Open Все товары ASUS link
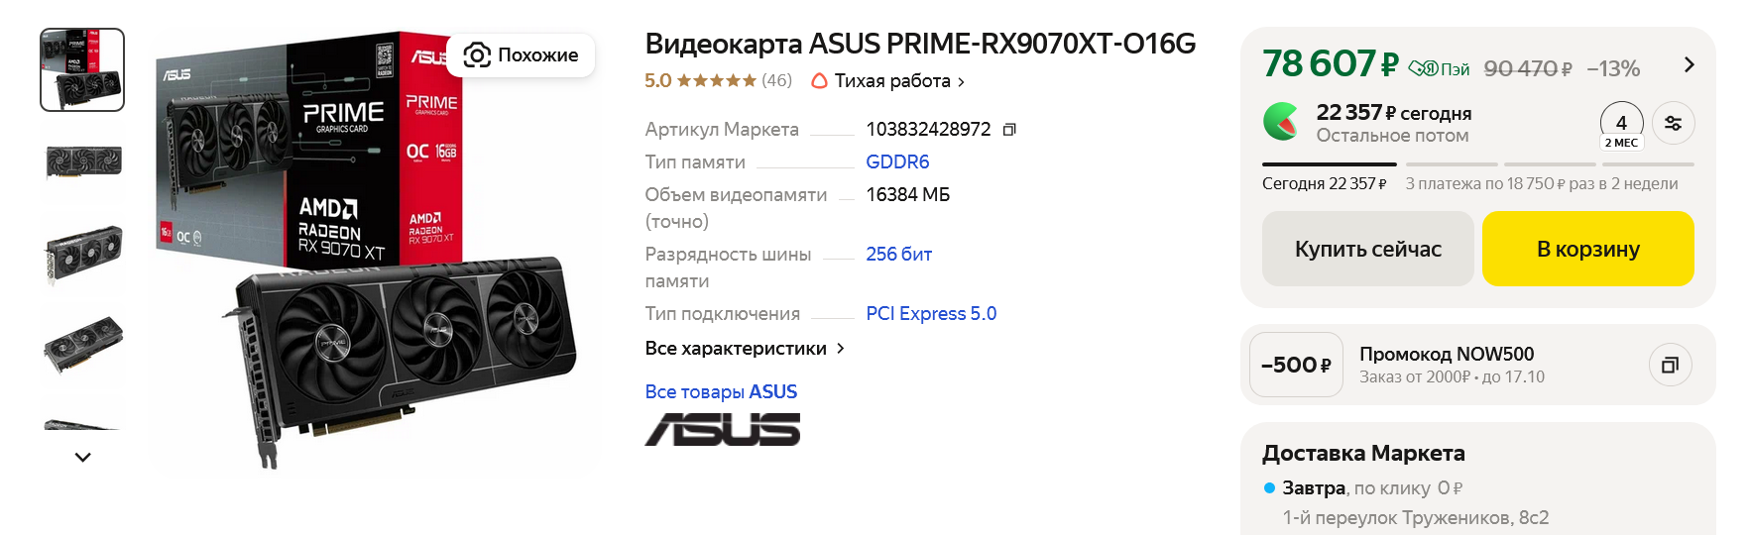This screenshot has height=535, width=1750. click(721, 392)
